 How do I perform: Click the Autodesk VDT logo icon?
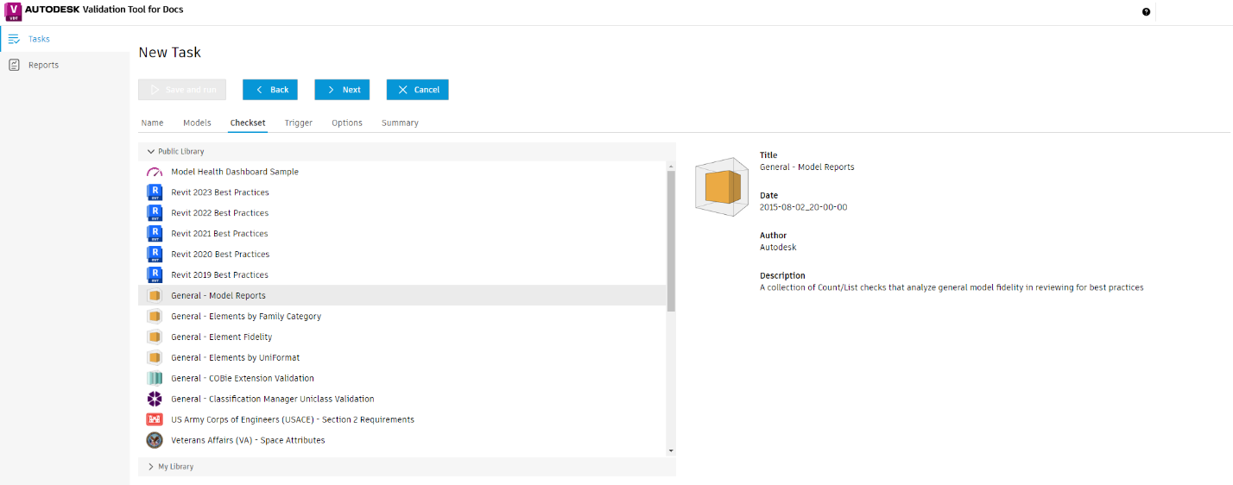pos(13,10)
